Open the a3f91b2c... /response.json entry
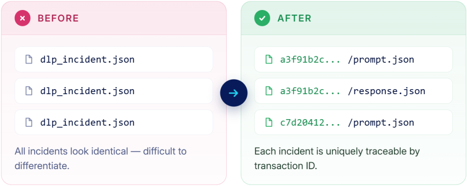 (353, 91)
